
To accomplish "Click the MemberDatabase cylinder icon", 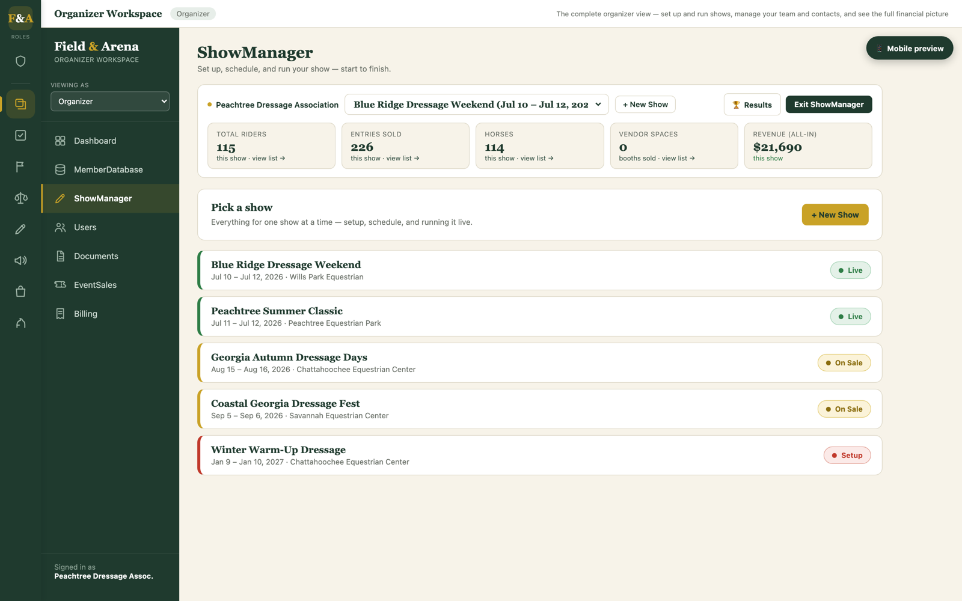I will coord(60,169).
